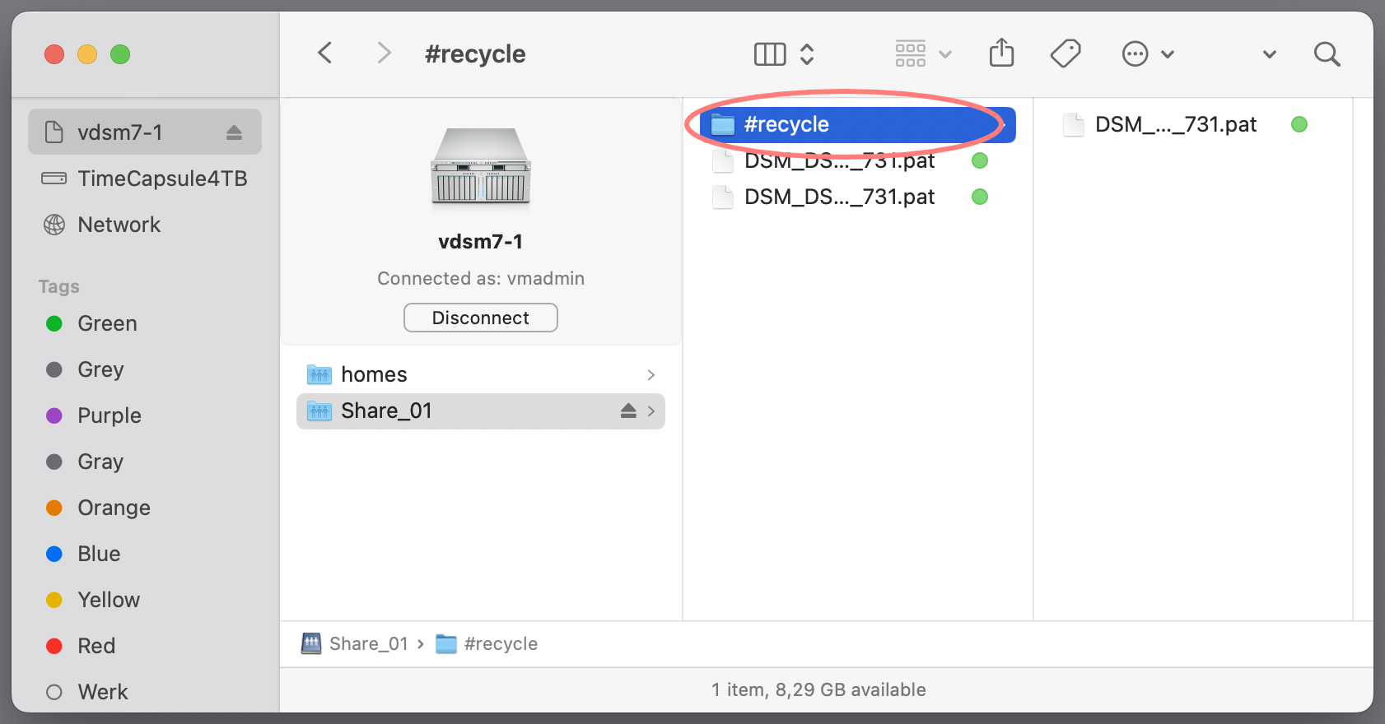
Task: Open Network in the sidebar
Action: [145, 225]
